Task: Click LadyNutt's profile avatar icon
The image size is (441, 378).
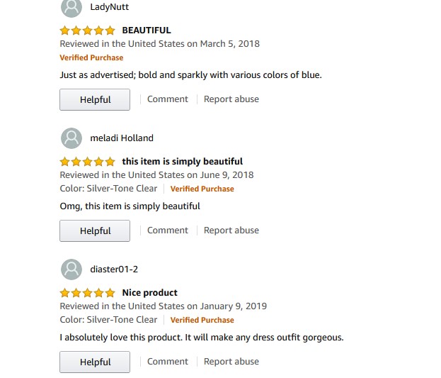Action: click(x=71, y=8)
